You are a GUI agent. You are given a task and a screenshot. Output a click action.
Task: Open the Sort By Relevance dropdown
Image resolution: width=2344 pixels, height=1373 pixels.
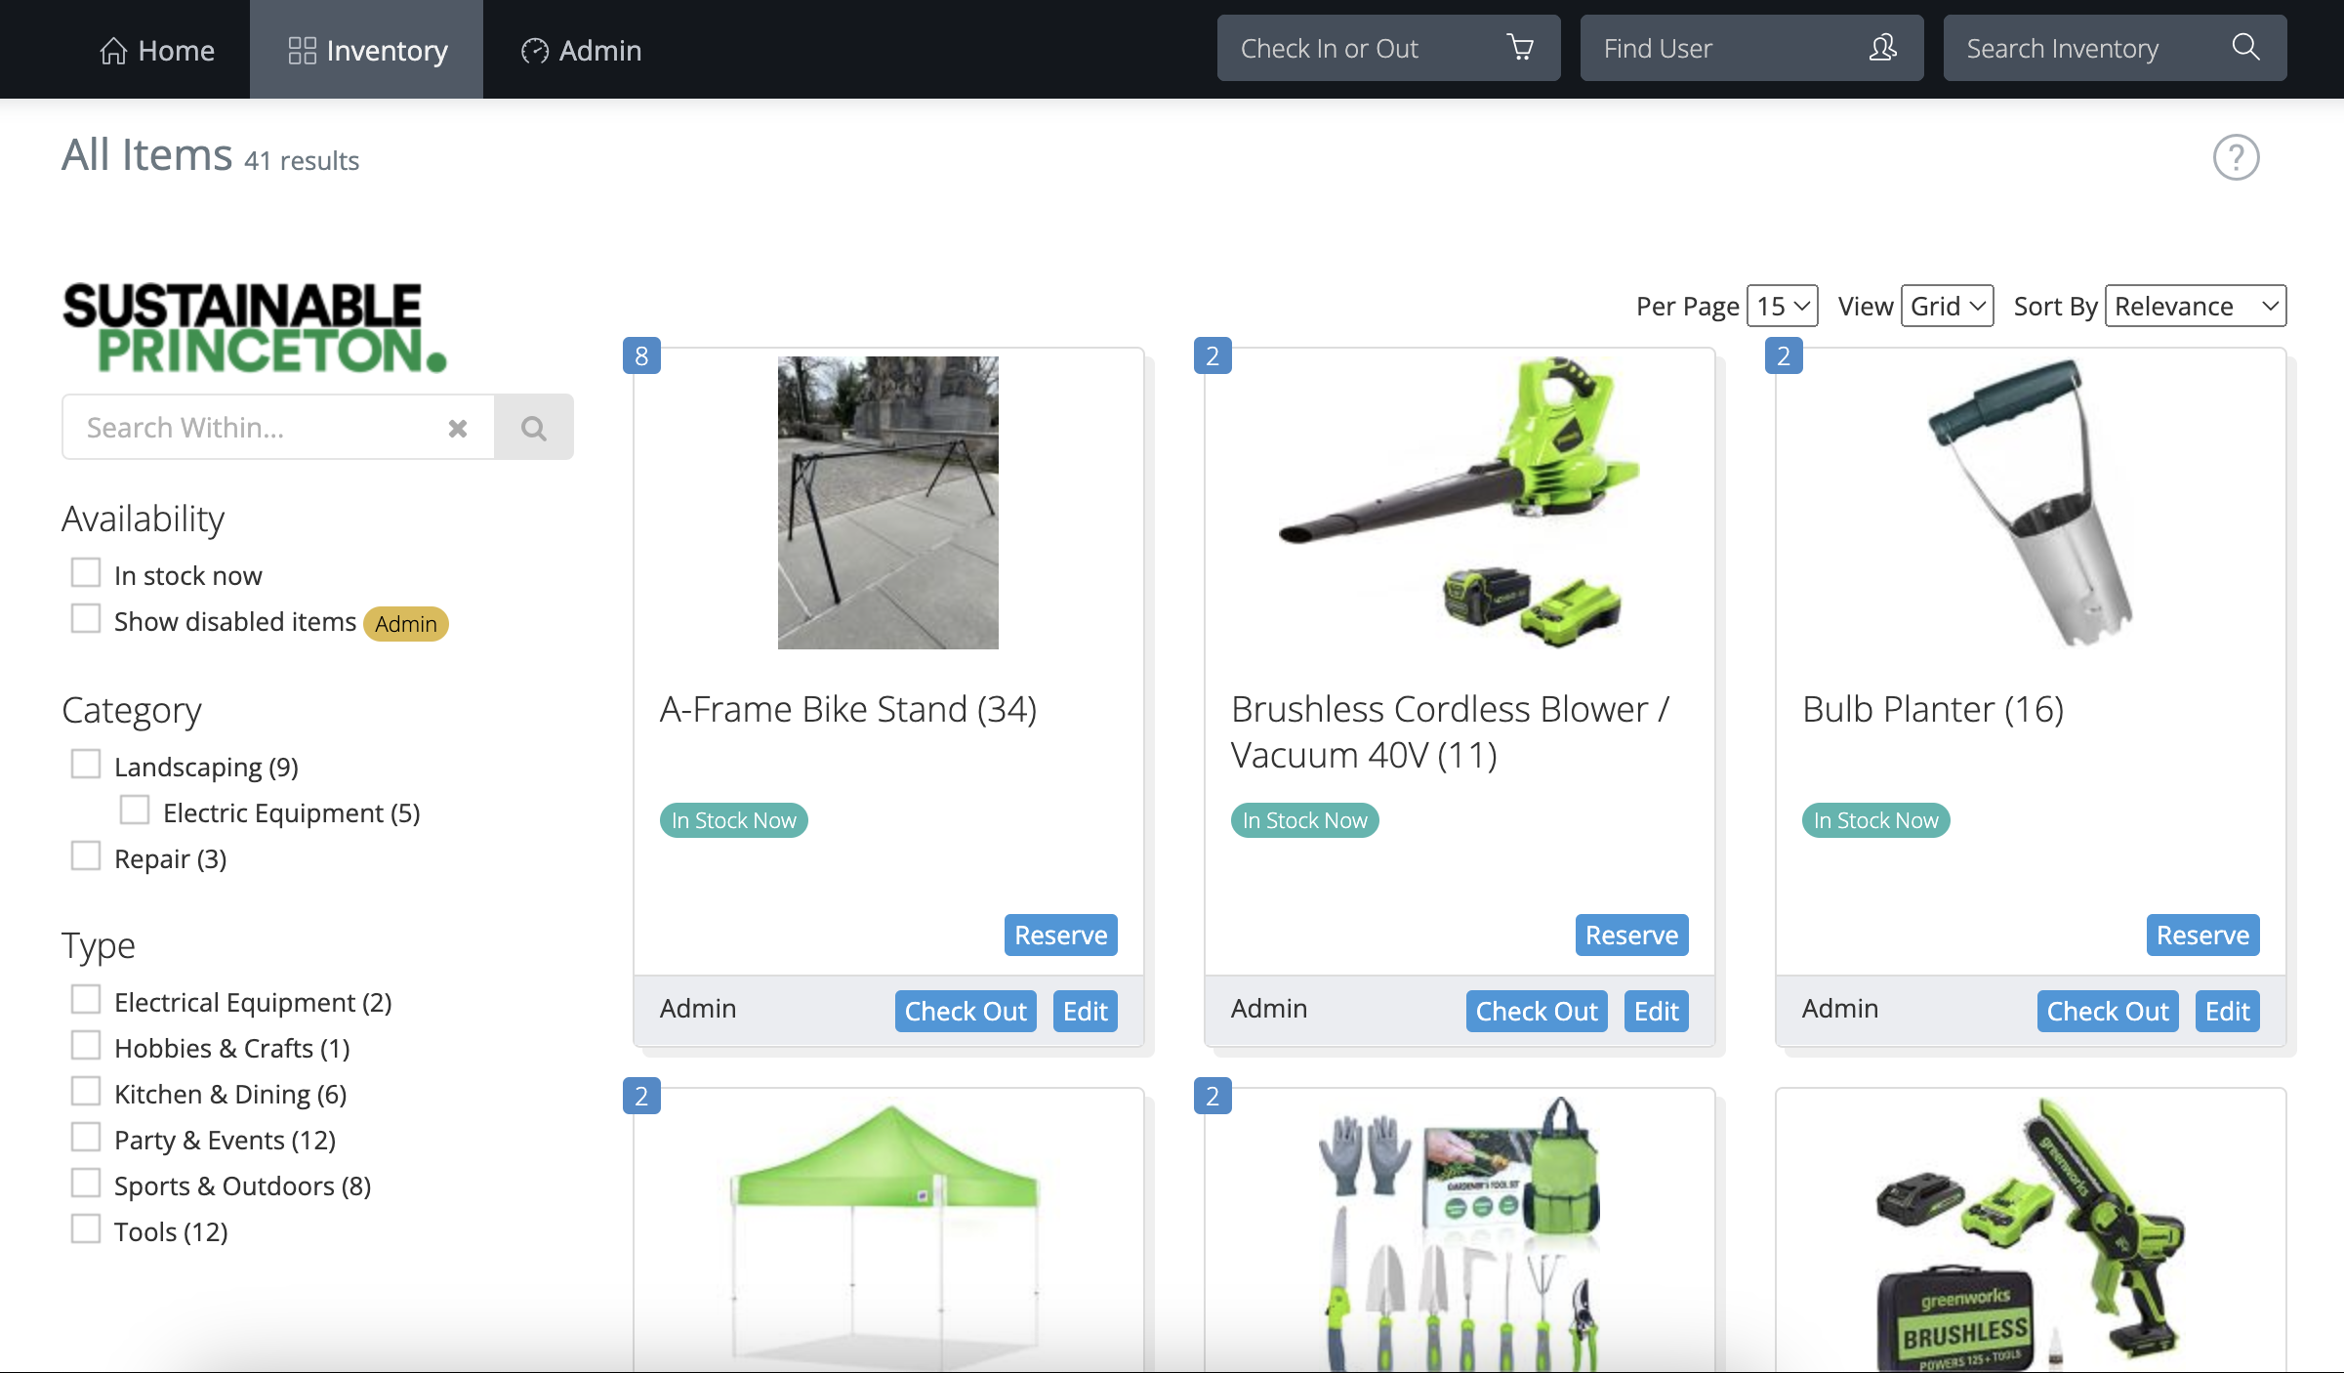click(x=2196, y=307)
